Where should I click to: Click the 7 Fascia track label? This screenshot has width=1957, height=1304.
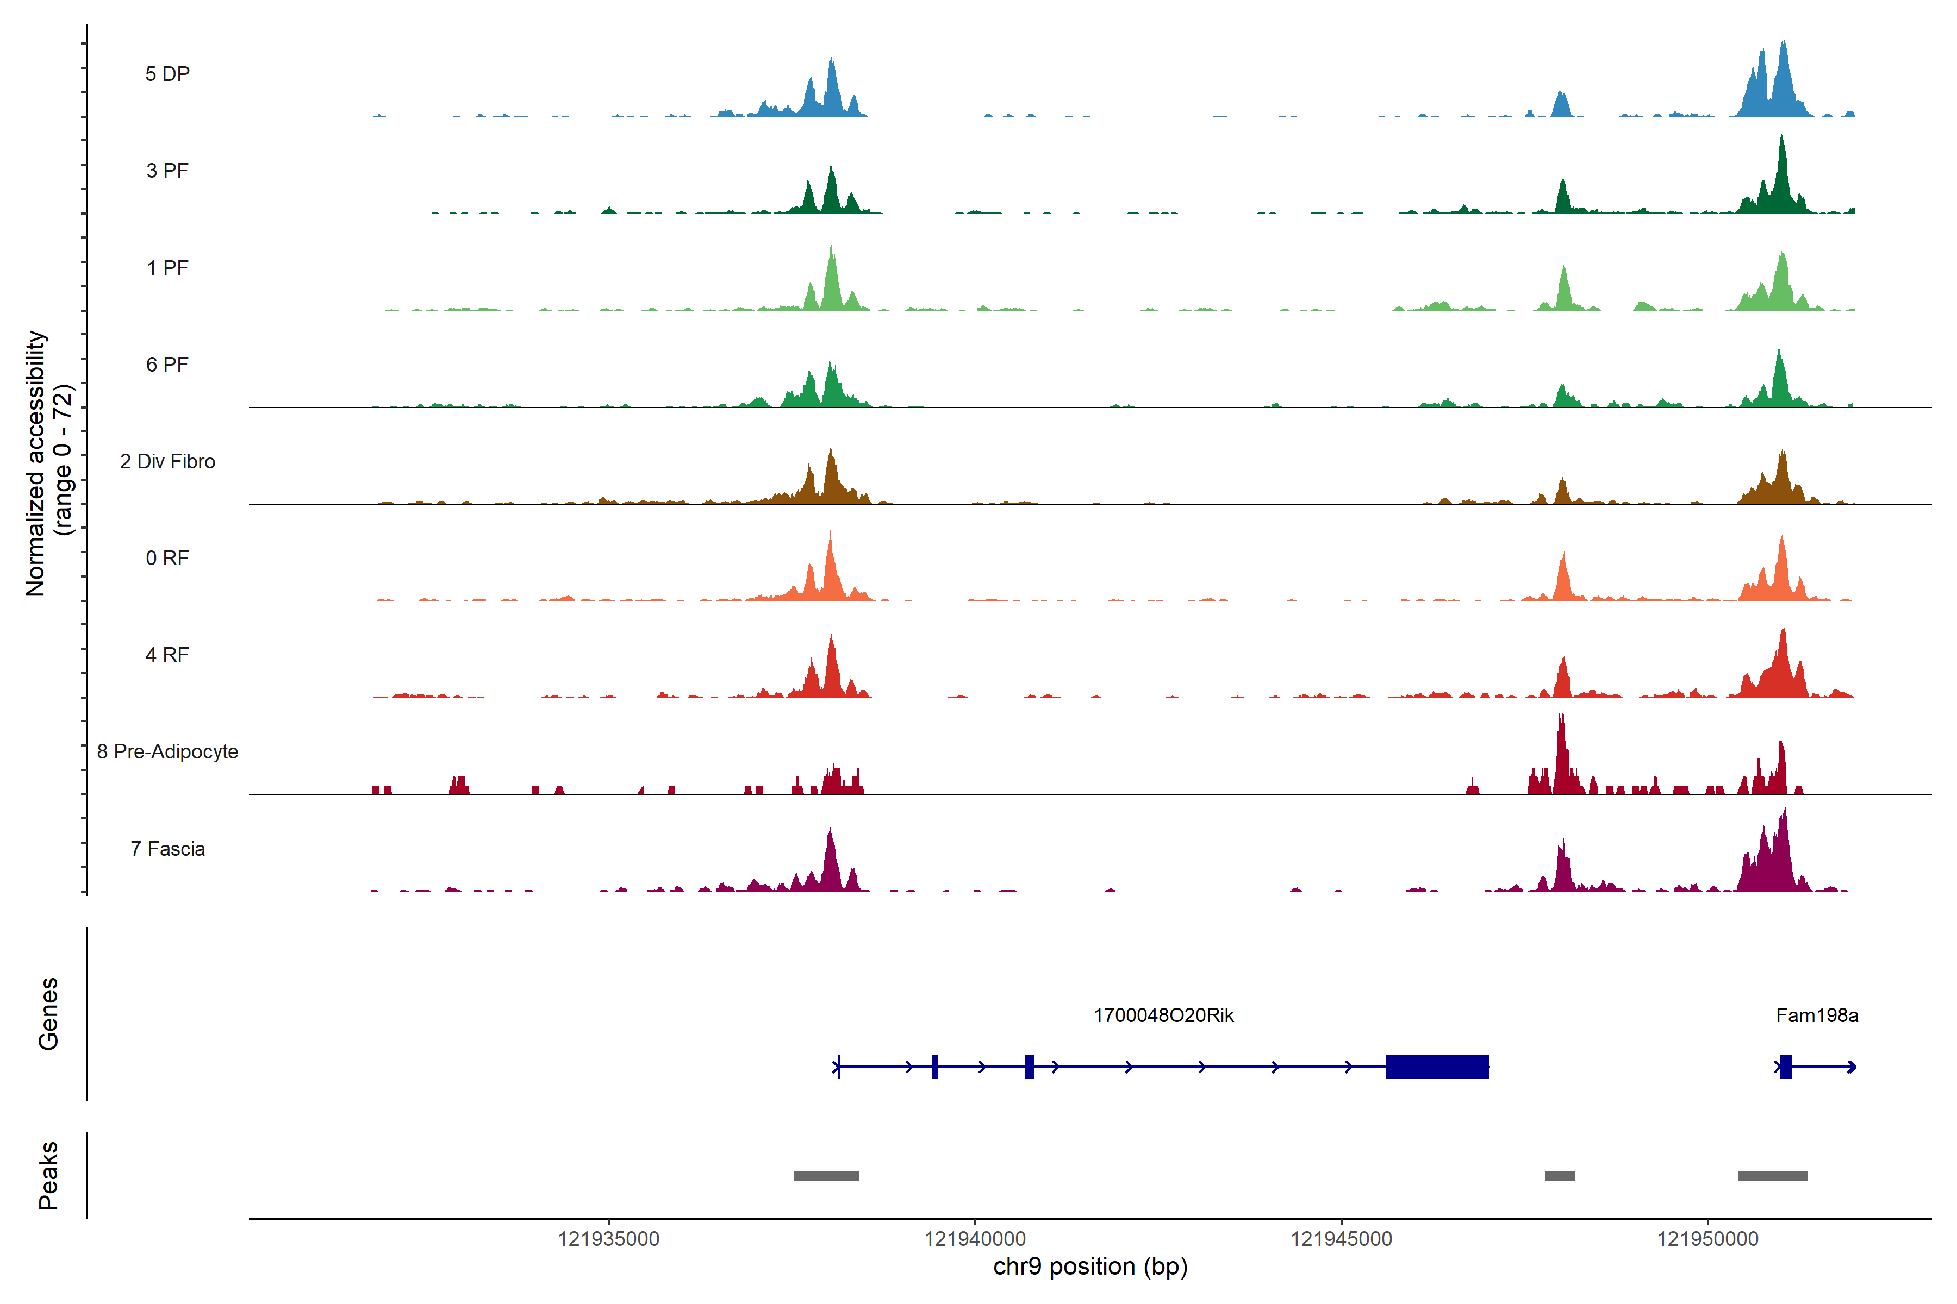coord(167,848)
